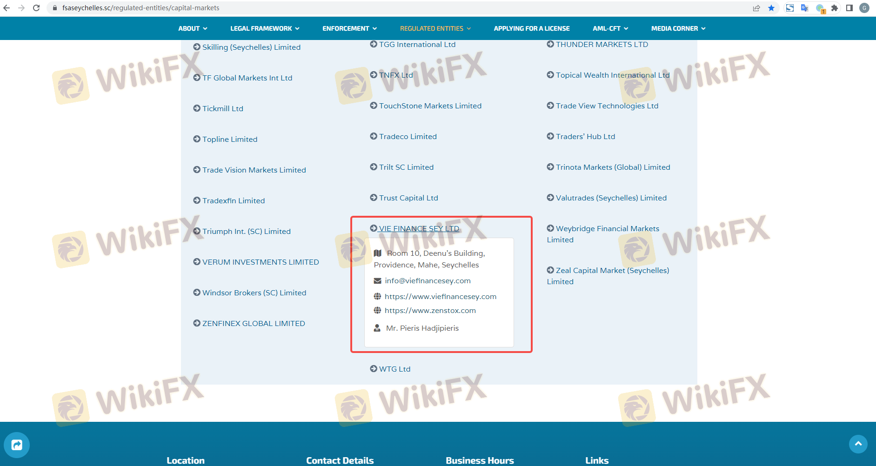Open TouchStone Markets Limited entry
The height and width of the screenshot is (466, 876).
[430, 106]
